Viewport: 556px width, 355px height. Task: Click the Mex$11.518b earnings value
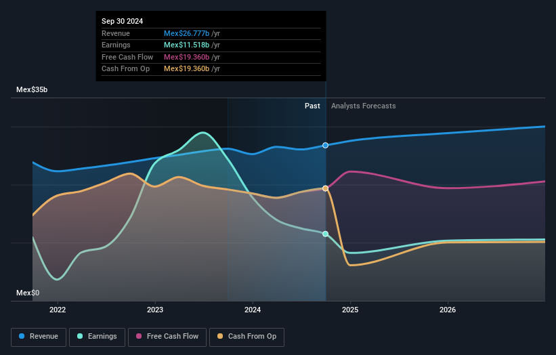coord(186,45)
